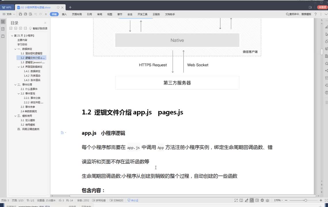This screenshot has height=207, width=328.
Task: Toggle eye protection mode icon
Action: click(x=268, y=200)
